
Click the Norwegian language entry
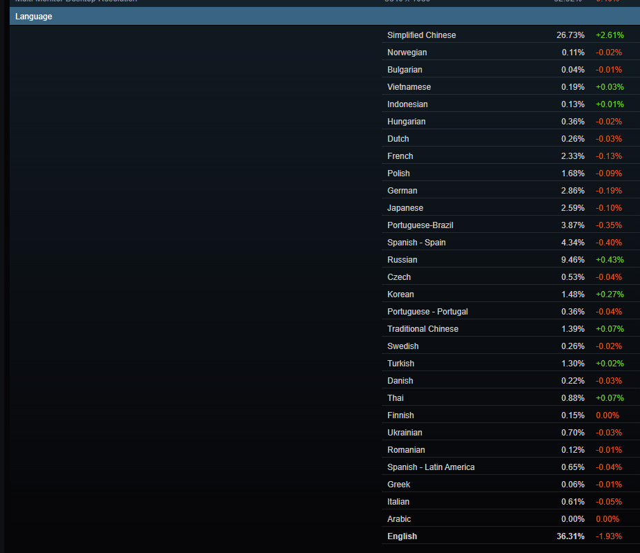pos(407,53)
